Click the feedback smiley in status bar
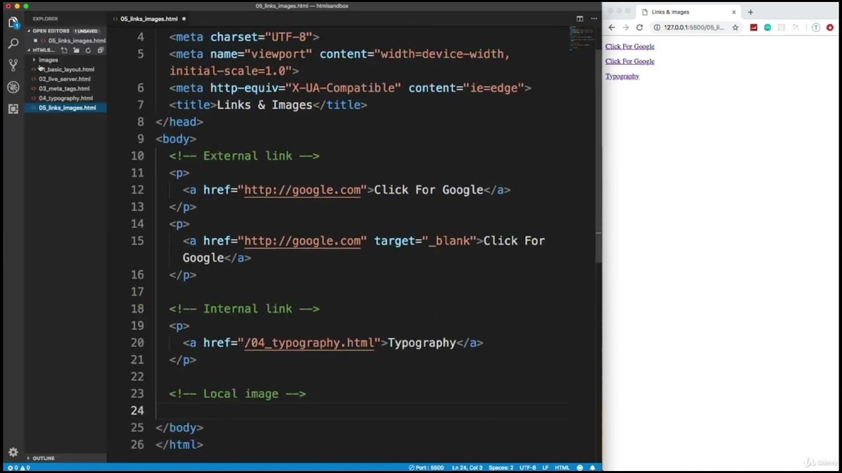The height and width of the screenshot is (473, 842). pyautogui.click(x=580, y=468)
